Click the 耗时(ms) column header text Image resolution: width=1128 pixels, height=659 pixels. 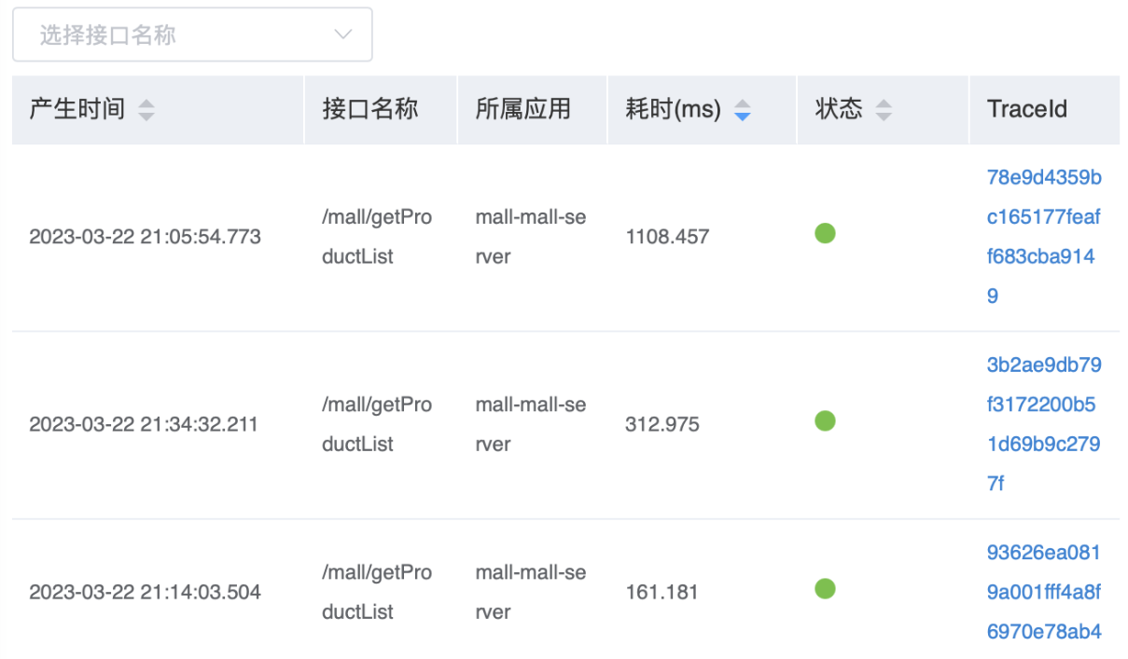673,109
